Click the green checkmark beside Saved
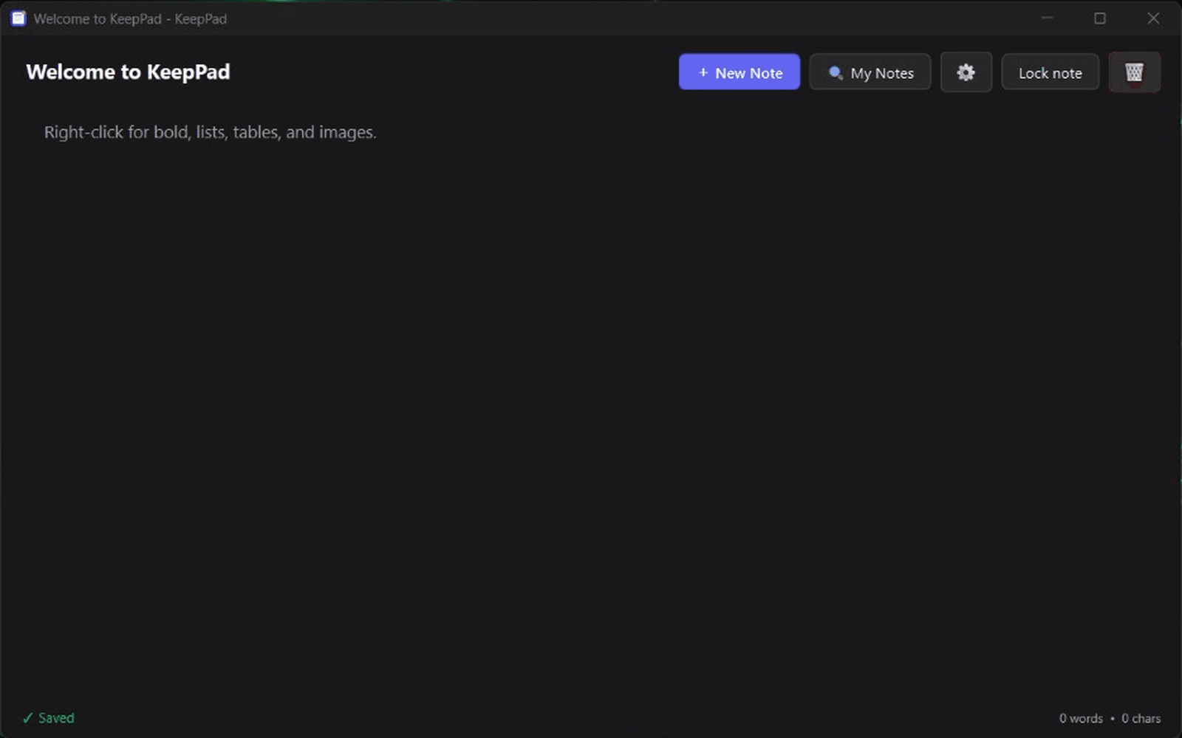1182x738 pixels. pyautogui.click(x=28, y=718)
